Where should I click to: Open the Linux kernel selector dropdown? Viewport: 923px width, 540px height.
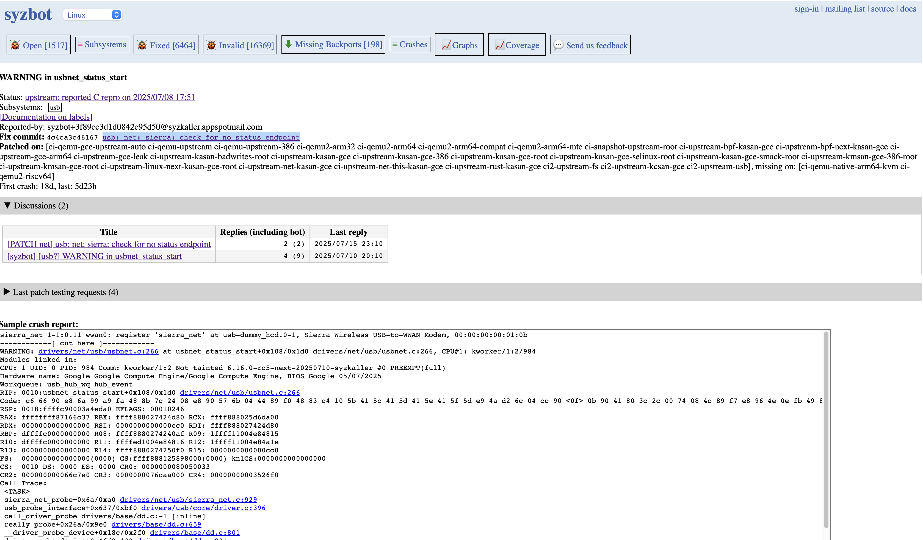point(92,15)
